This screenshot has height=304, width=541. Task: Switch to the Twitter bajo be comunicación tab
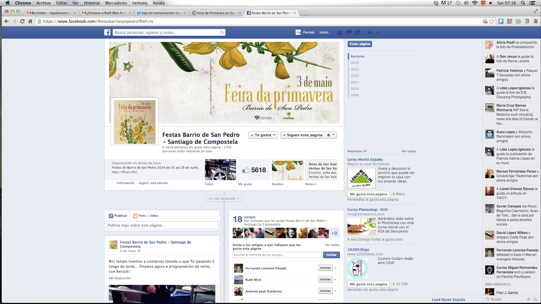(161, 13)
